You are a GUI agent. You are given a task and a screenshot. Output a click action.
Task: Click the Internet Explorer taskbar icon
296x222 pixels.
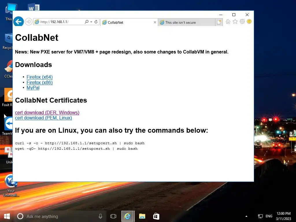click(127, 216)
